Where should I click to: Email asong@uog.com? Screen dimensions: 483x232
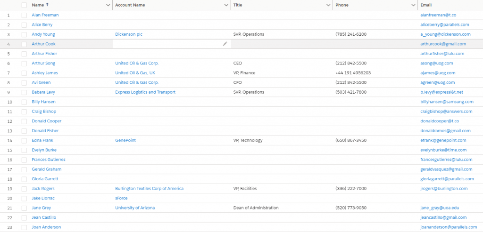coord(437,64)
